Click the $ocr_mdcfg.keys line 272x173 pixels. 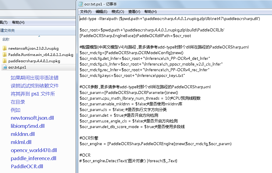(132, 76)
